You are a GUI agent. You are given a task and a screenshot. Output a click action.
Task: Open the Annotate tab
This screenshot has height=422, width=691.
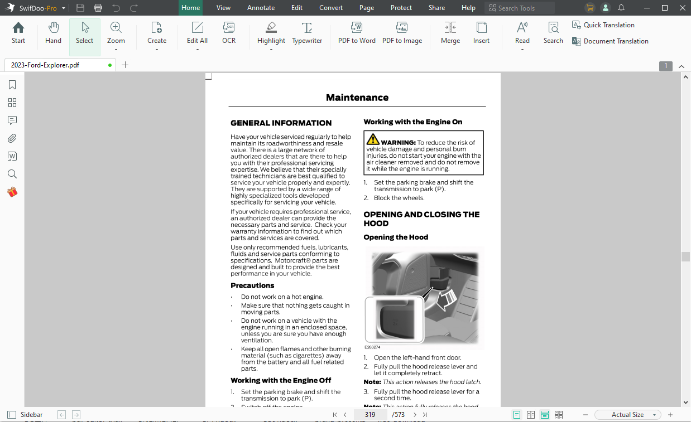tap(261, 8)
